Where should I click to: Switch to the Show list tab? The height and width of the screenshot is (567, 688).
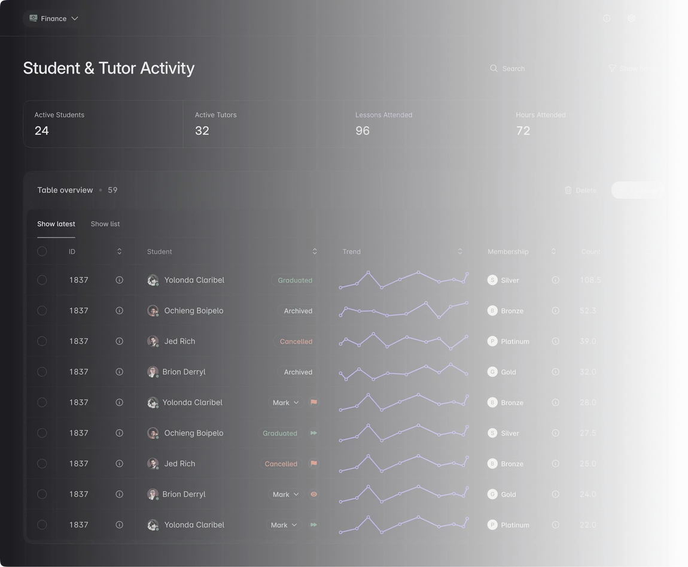pyautogui.click(x=105, y=224)
